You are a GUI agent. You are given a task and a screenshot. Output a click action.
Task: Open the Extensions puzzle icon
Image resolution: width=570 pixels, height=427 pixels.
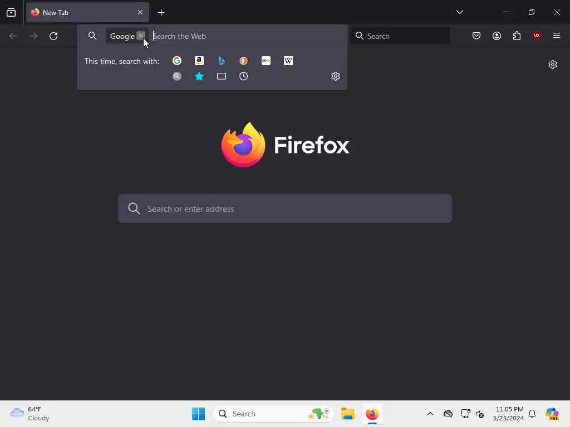517,36
